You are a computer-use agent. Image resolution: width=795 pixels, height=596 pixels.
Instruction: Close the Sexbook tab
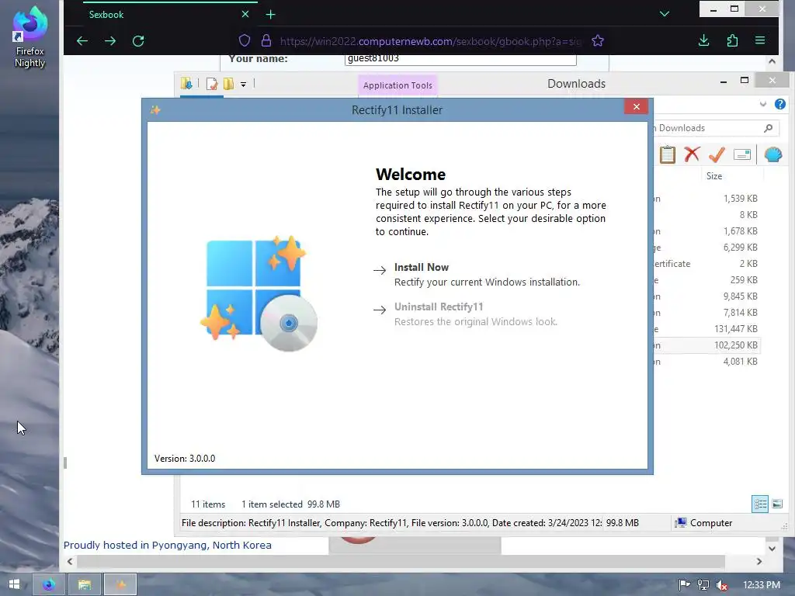coord(245,14)
